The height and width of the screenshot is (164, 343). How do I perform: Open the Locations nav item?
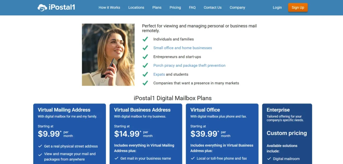click(136, 7)
